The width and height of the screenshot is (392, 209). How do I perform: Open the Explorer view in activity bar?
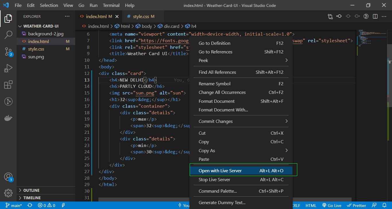(8, 19)
